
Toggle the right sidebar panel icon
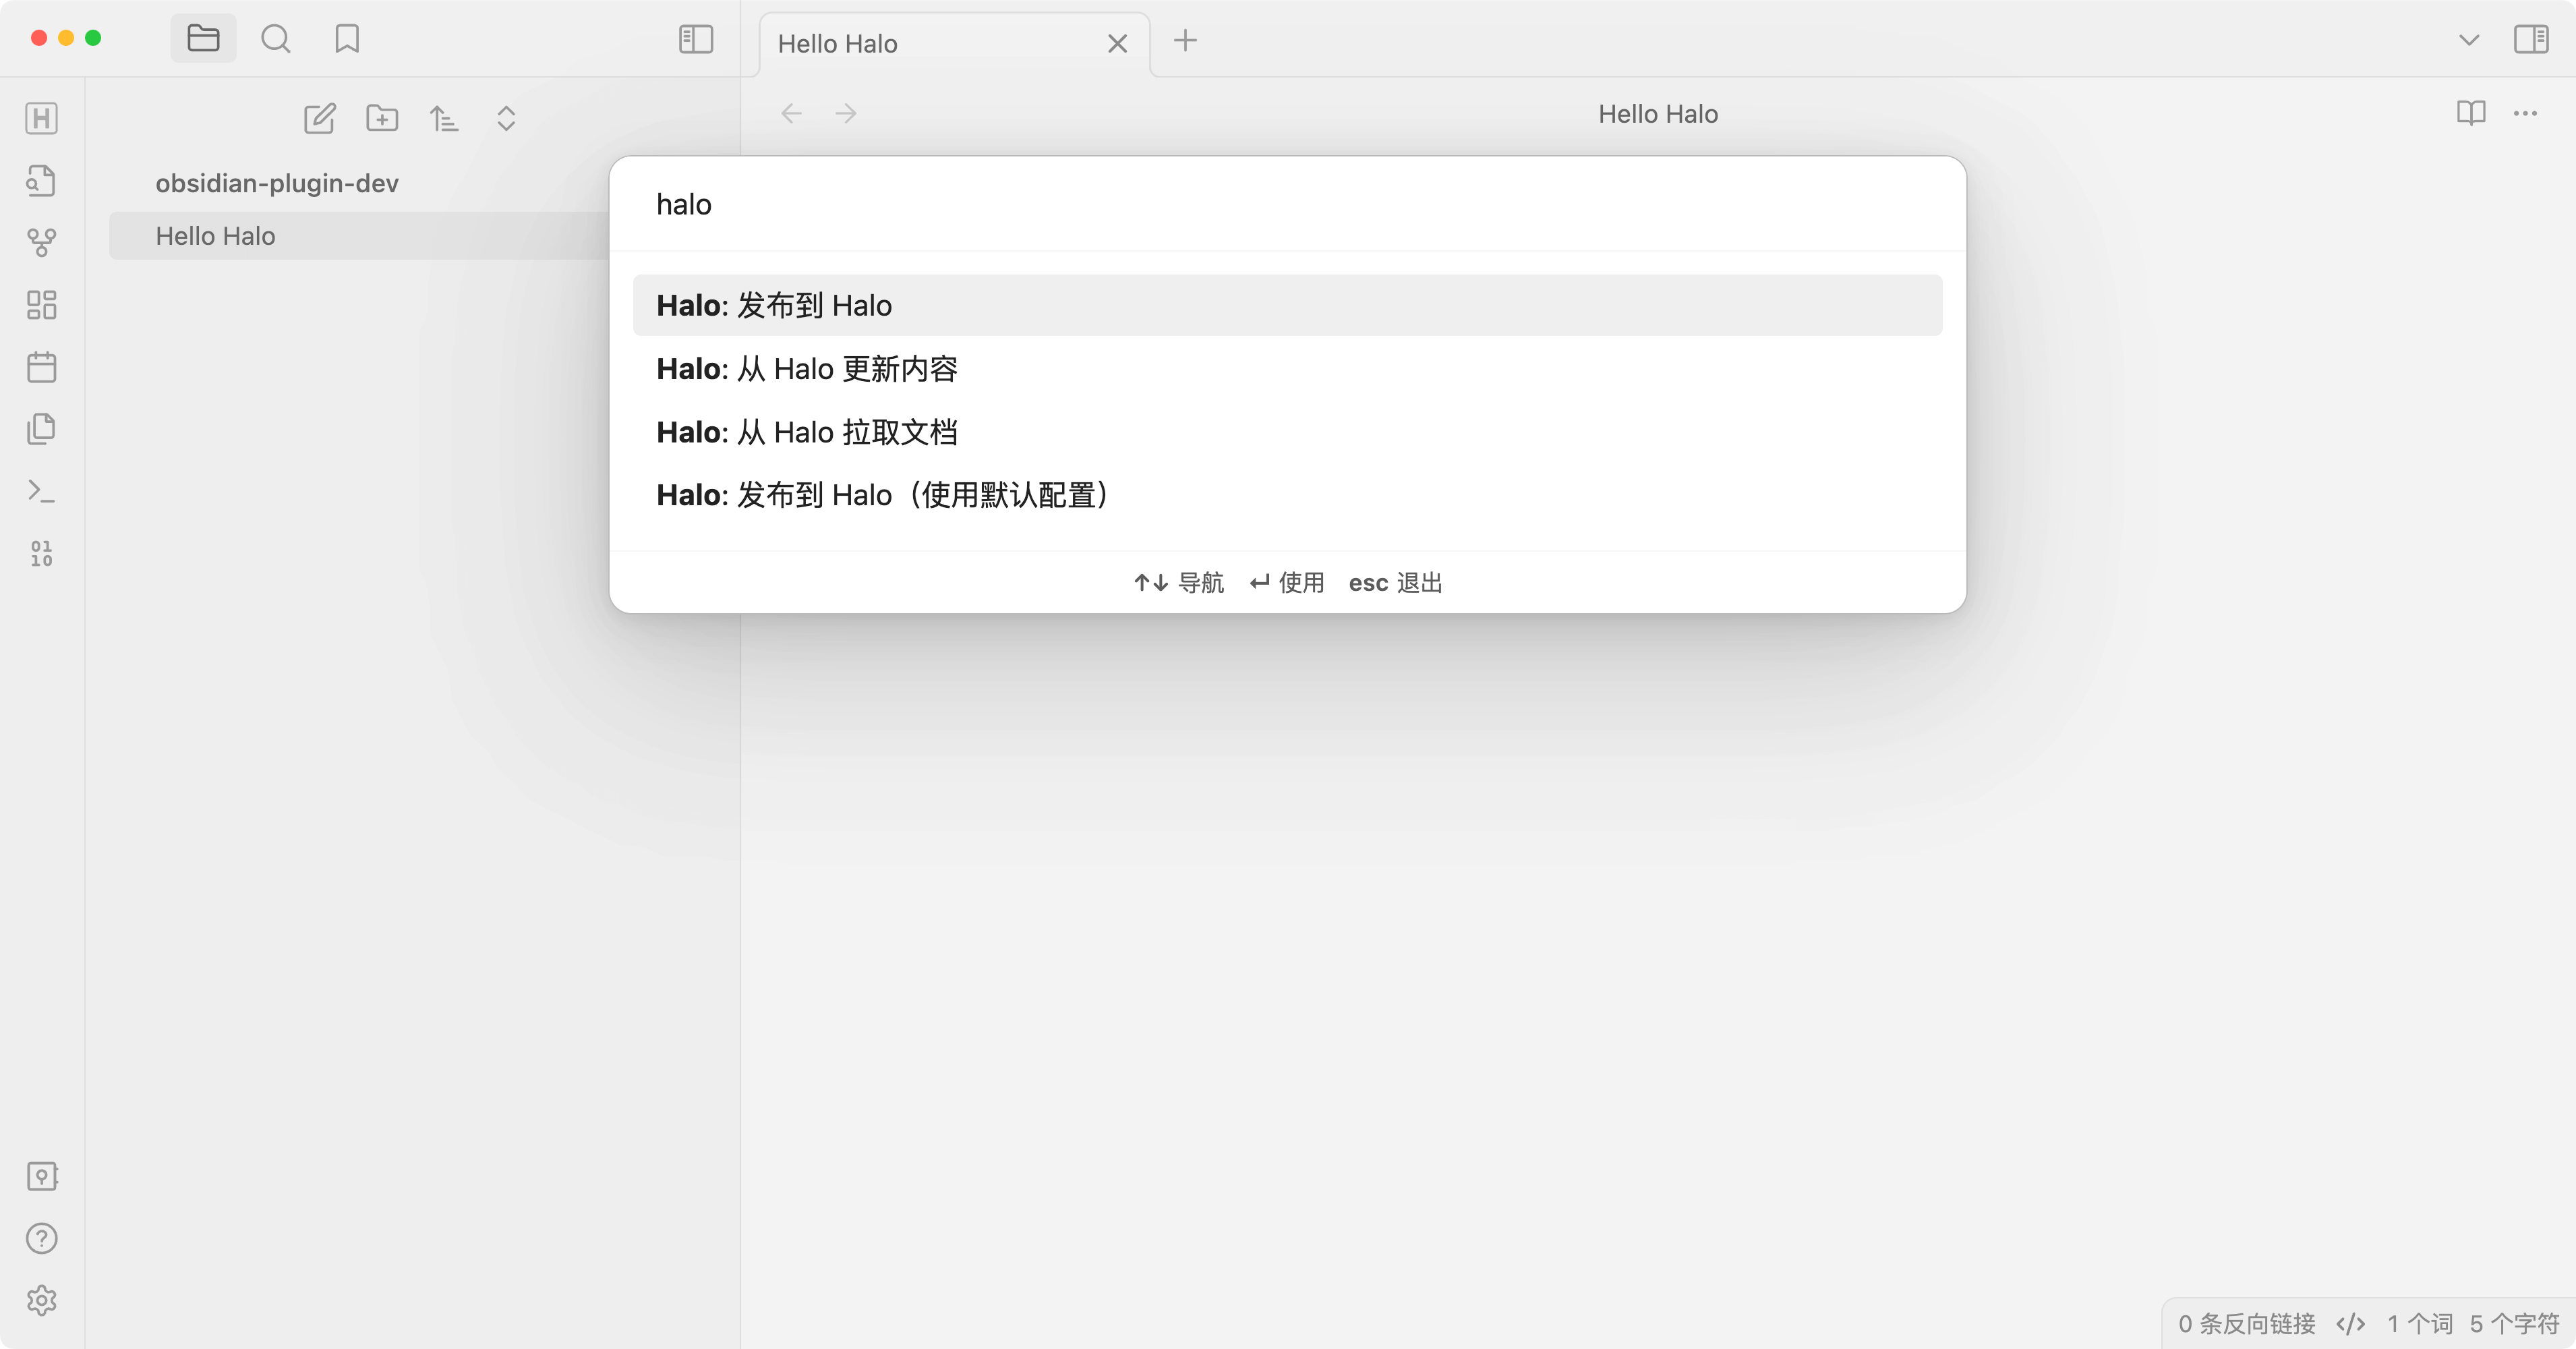2531,39
